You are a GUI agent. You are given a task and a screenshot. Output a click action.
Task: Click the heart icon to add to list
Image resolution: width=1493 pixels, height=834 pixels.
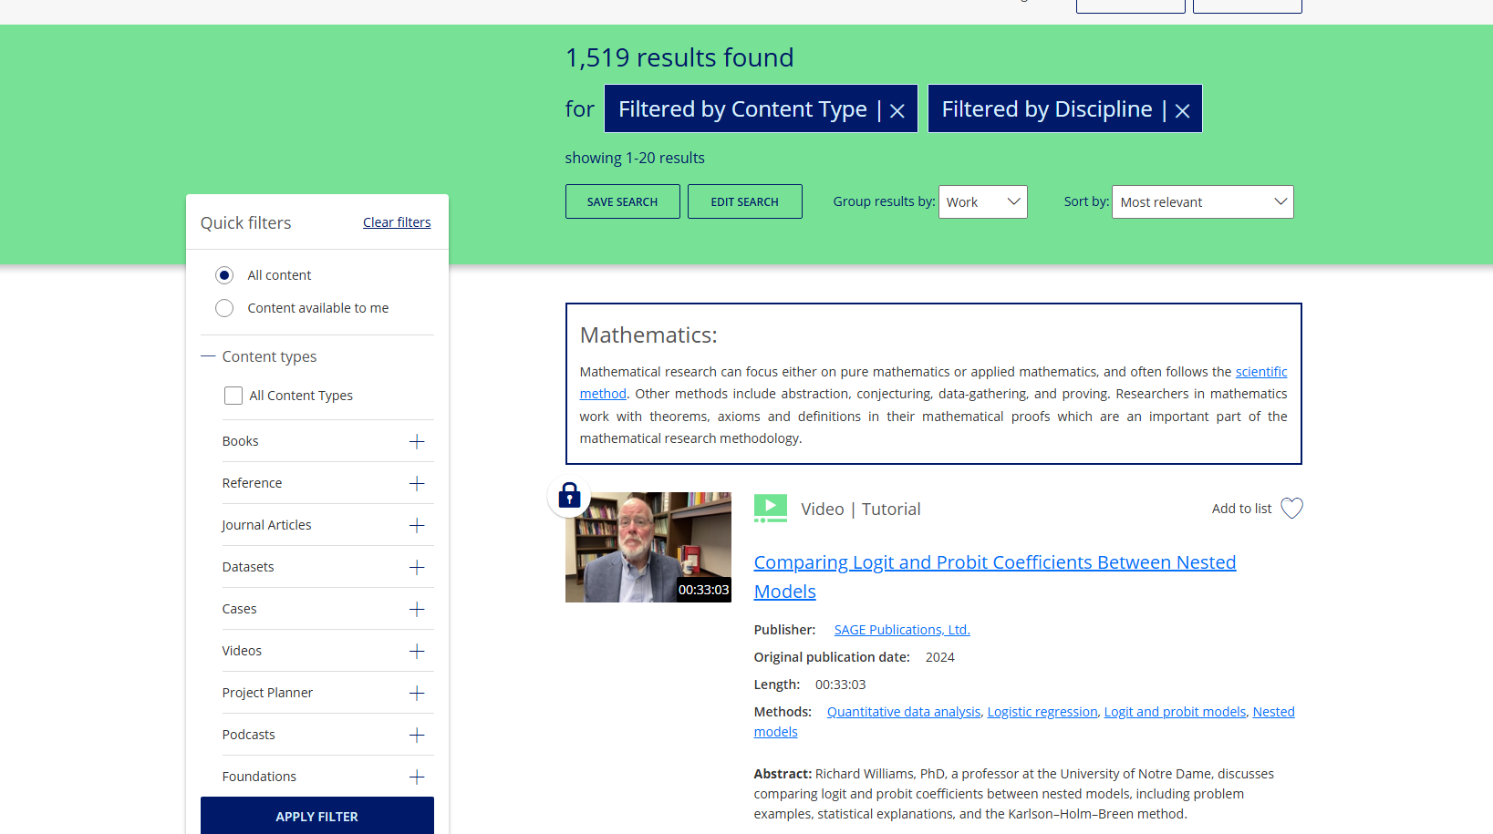coord(1291,508)
